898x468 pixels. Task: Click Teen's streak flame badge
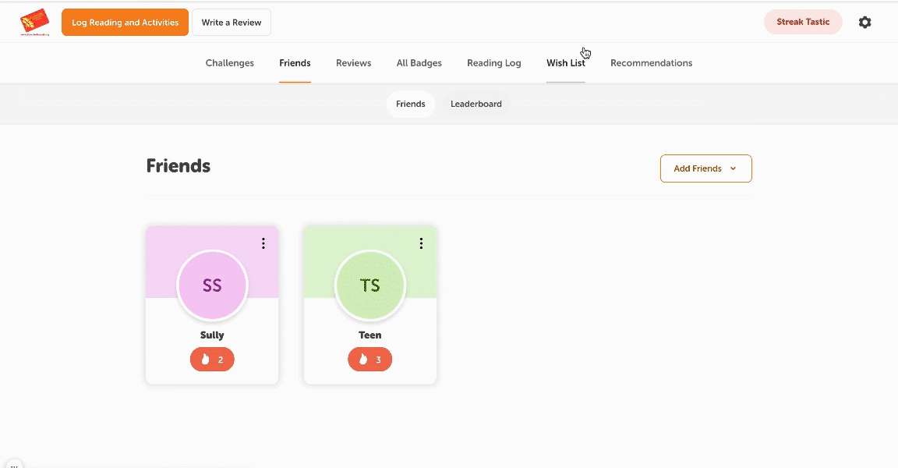click(370, 360)
